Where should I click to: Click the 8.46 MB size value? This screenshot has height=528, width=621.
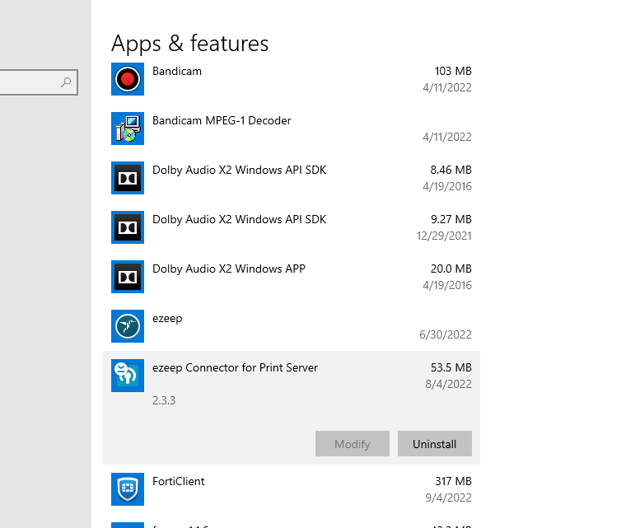click(451, 170)
